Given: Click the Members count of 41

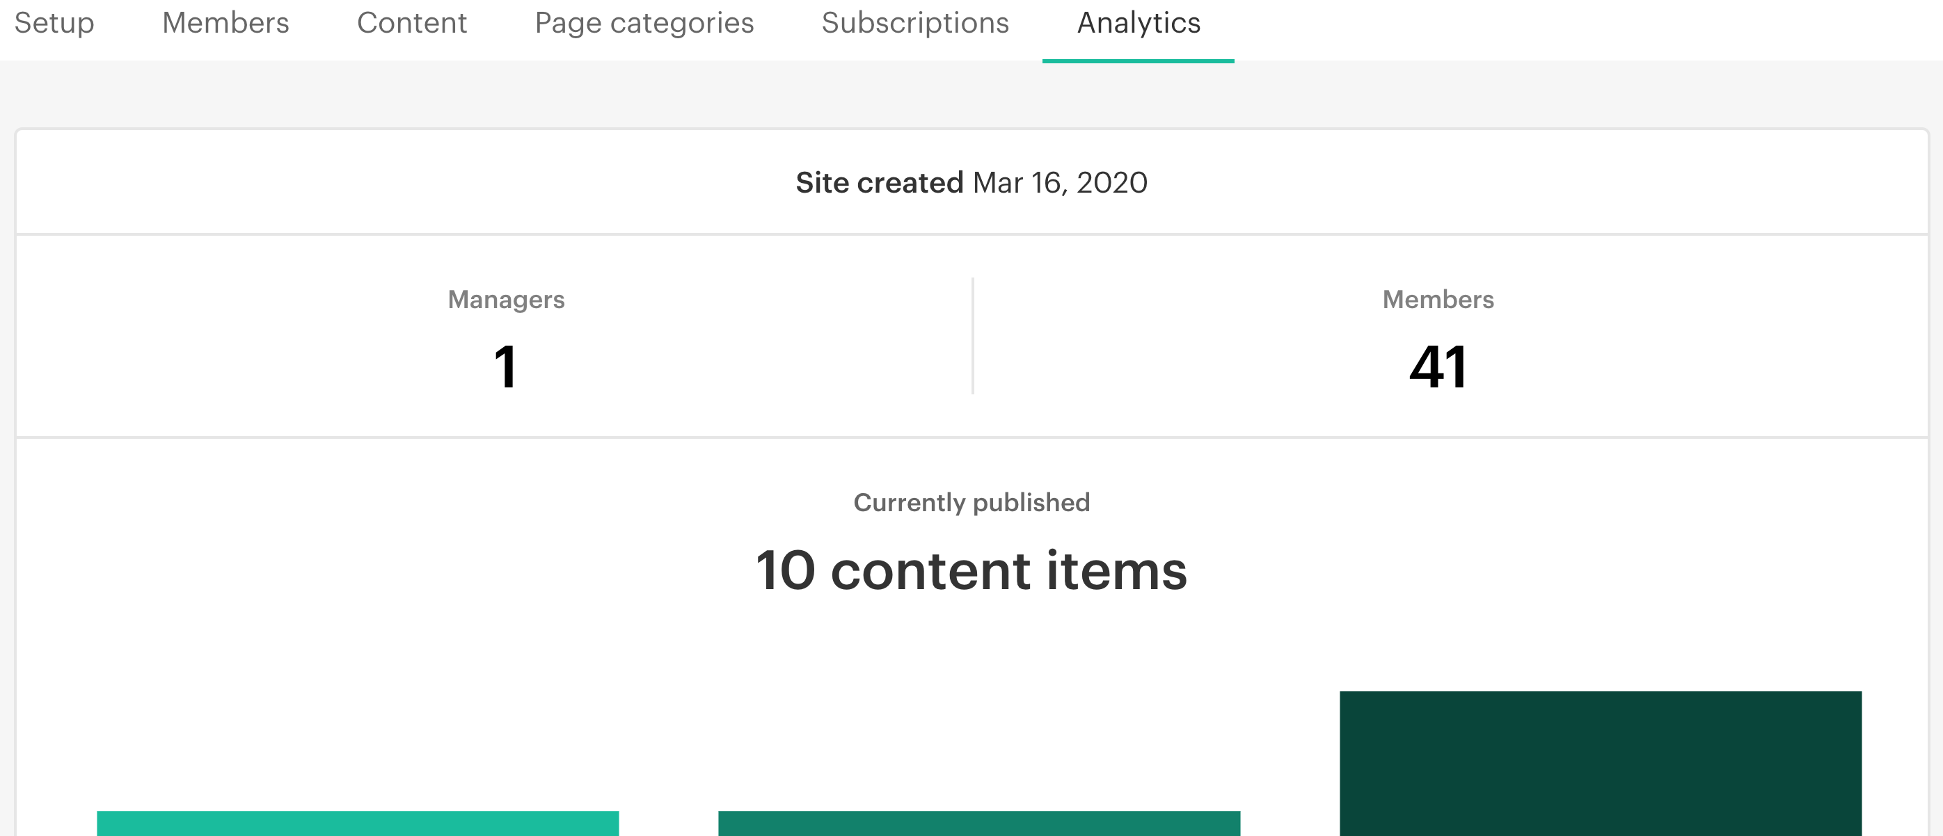Looking at the screenshot, I should 1438,367.
